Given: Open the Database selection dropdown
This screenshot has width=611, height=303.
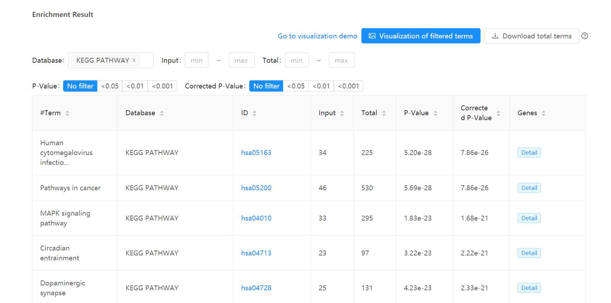Looking at the screenshot, I should 111,60.
